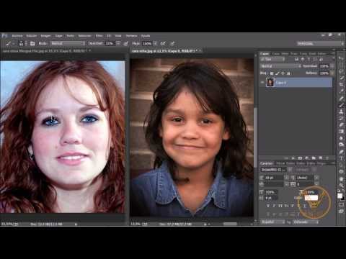The width and height of the screenshot is (346, 259).
Task: Toggle lock all for the layer
Action: [288, 73]
